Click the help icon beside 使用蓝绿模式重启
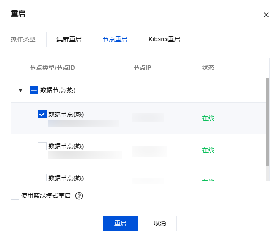The width and height of the screenshot is (279, 243). tap(79, 196)
